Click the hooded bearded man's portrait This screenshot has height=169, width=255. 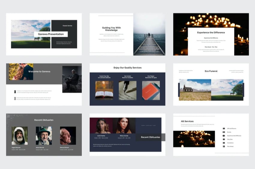(x=19, y=136)
